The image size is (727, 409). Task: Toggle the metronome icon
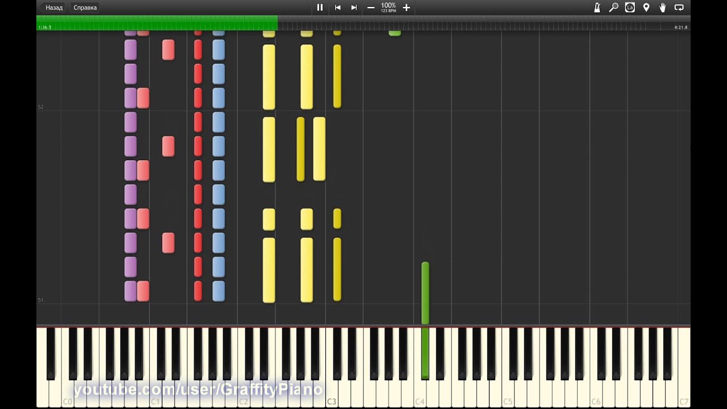(597, 7)
